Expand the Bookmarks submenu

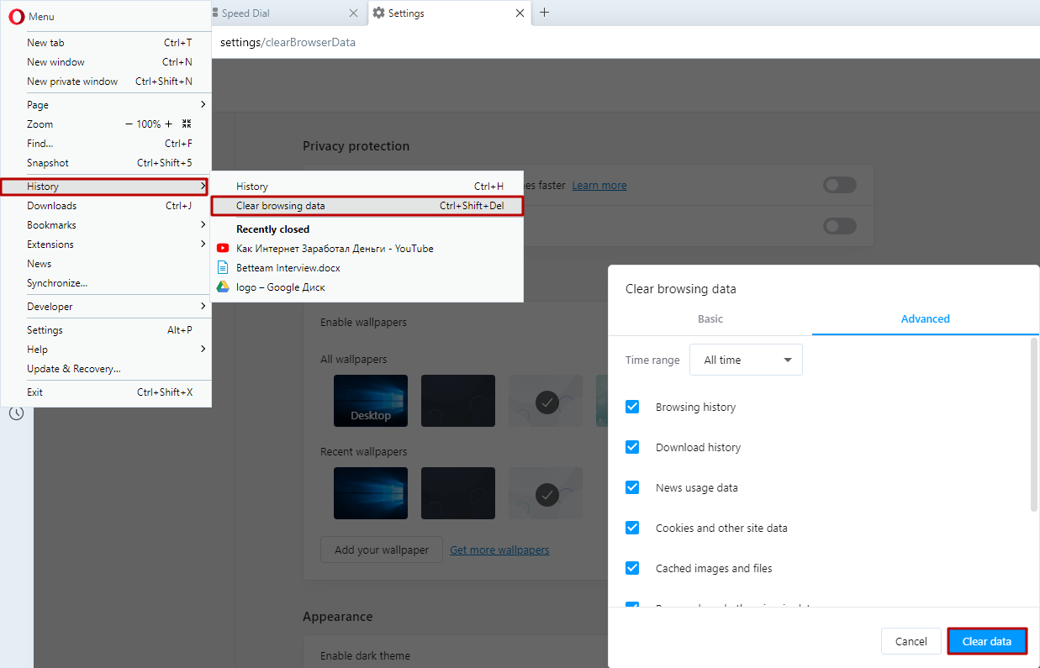point(105,225)
